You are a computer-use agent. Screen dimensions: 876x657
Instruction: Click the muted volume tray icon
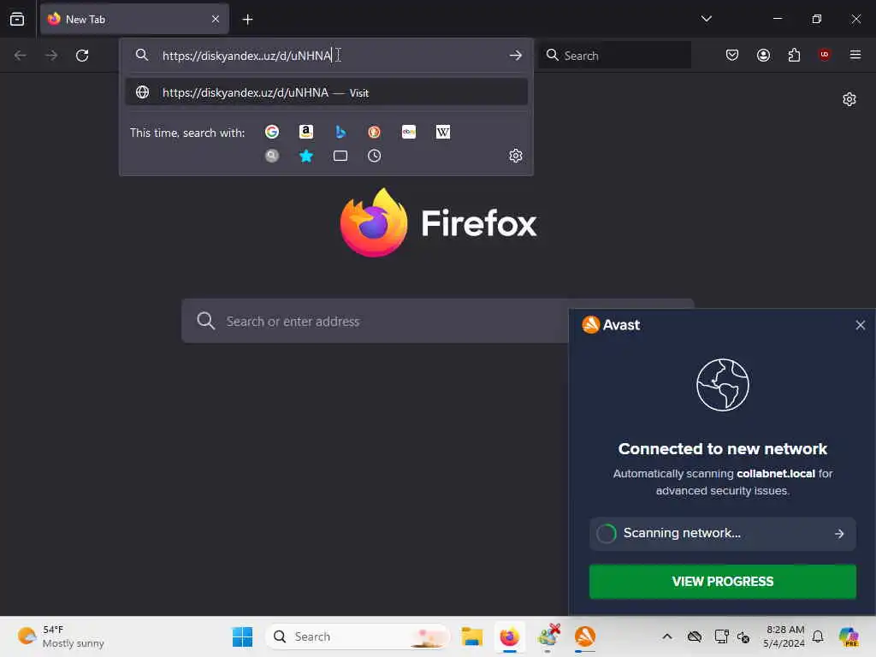tap(743, 636)
